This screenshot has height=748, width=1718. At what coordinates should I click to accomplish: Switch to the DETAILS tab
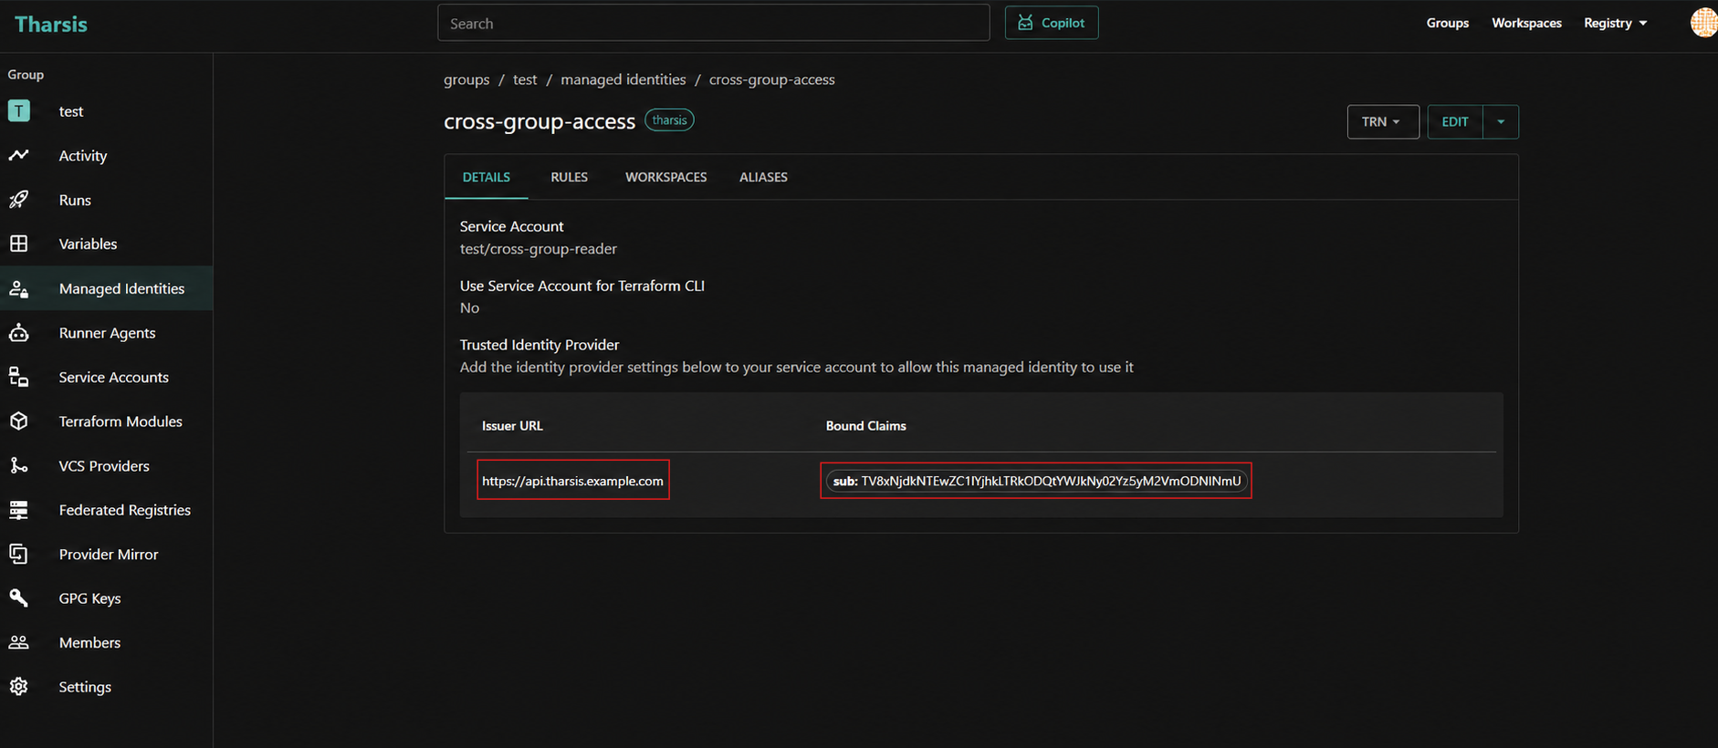point(487,177)
